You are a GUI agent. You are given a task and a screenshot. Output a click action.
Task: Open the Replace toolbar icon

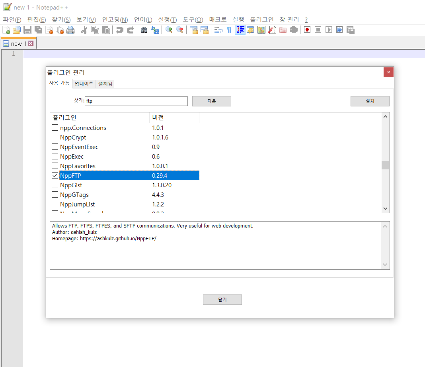coord(155,30)
